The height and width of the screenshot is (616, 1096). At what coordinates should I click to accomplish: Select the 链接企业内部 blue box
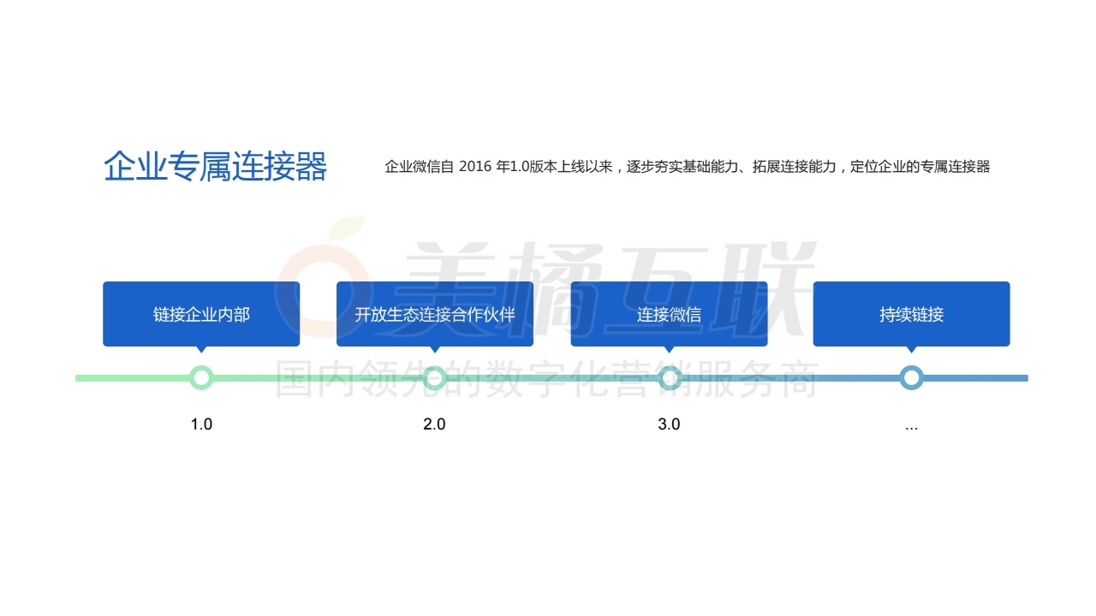click(x=201, y=314)
